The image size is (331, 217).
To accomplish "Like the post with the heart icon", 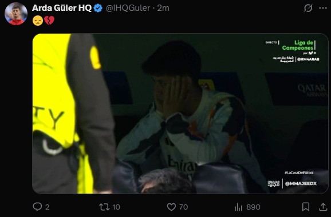I will [171, 207].
